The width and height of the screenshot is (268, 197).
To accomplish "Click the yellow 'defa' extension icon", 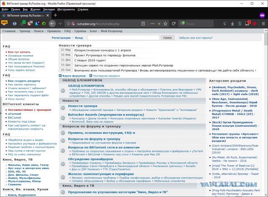I will click(x=5, y=23).
